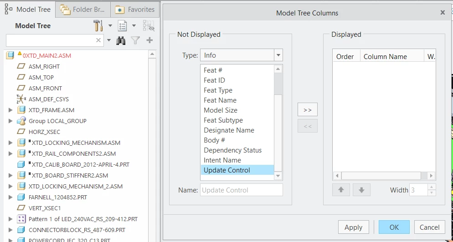The width and height of the screenshot is (453, 242).
Task: Expand the XTD_FRAME.ASM tree node
Action: coord(10,110)
